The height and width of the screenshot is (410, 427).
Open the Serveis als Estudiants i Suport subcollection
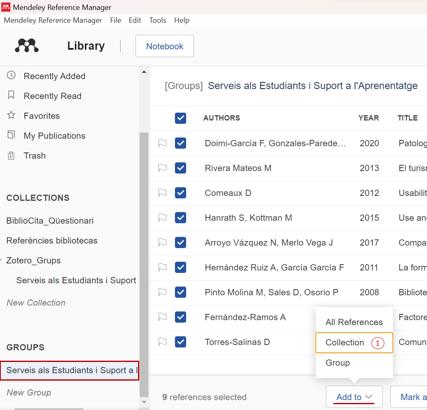[x=76, y=280]
